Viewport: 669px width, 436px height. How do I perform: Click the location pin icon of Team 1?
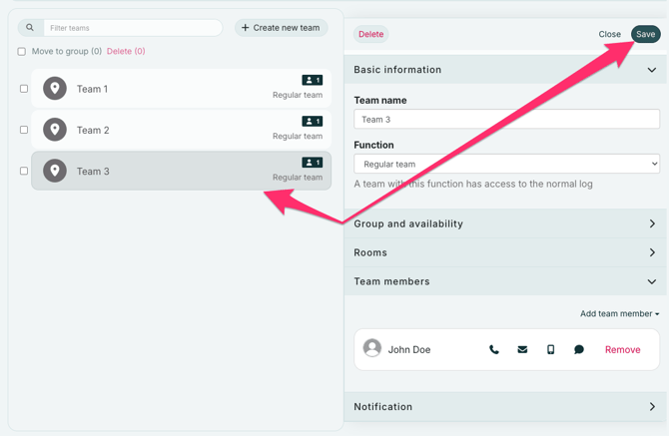55,89
